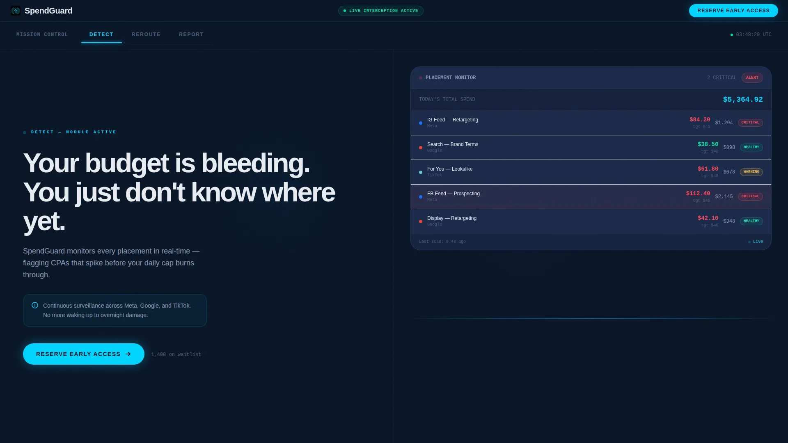Click the $84.20 CPA value
This screenshot has height=443, width=788.
click(700, 120)
